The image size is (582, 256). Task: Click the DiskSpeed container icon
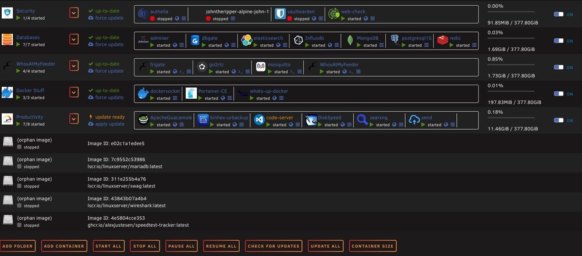click(x=311, y=120)
